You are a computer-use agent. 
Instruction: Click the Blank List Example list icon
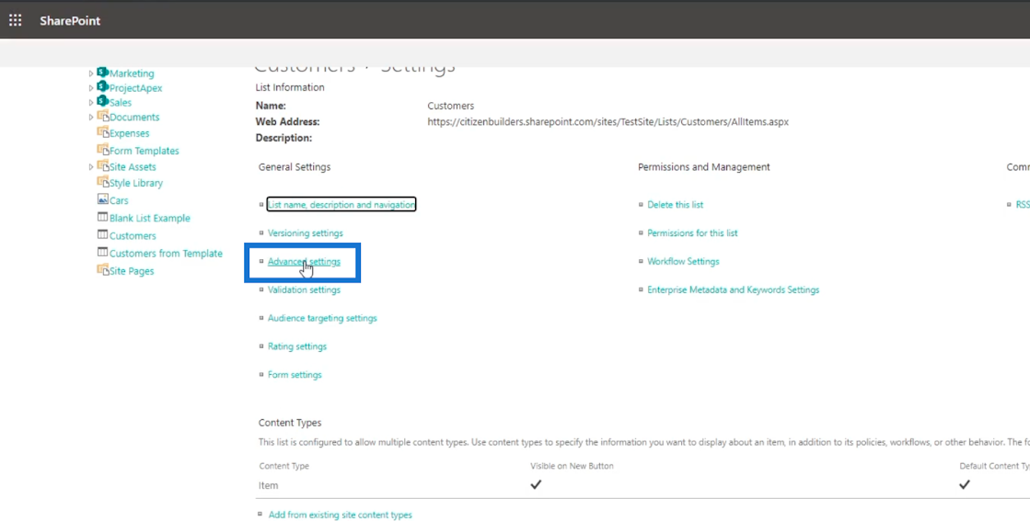coord(102,217)
